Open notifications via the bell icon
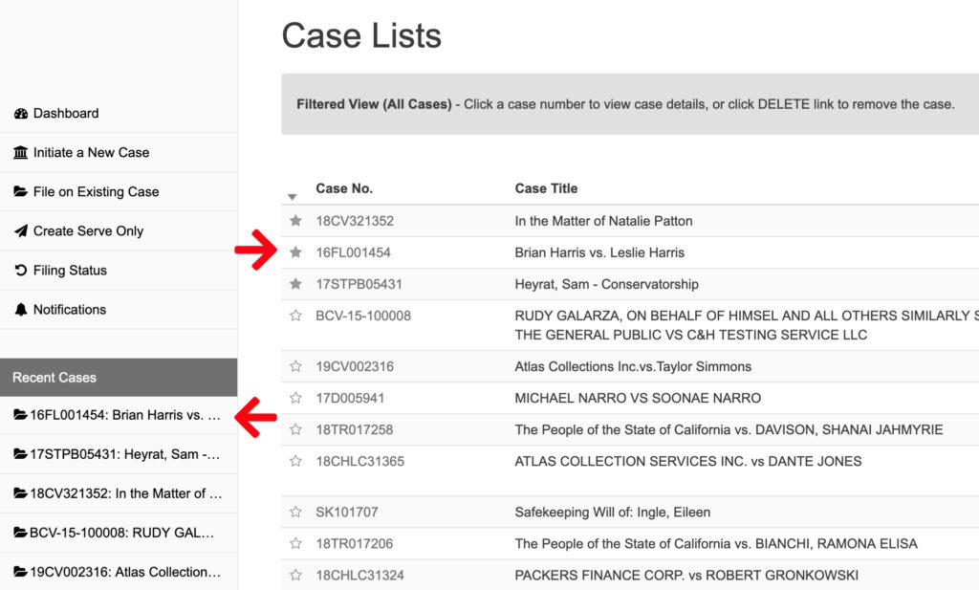This screenshot has height=590, width=979. (x=21, y=309)
